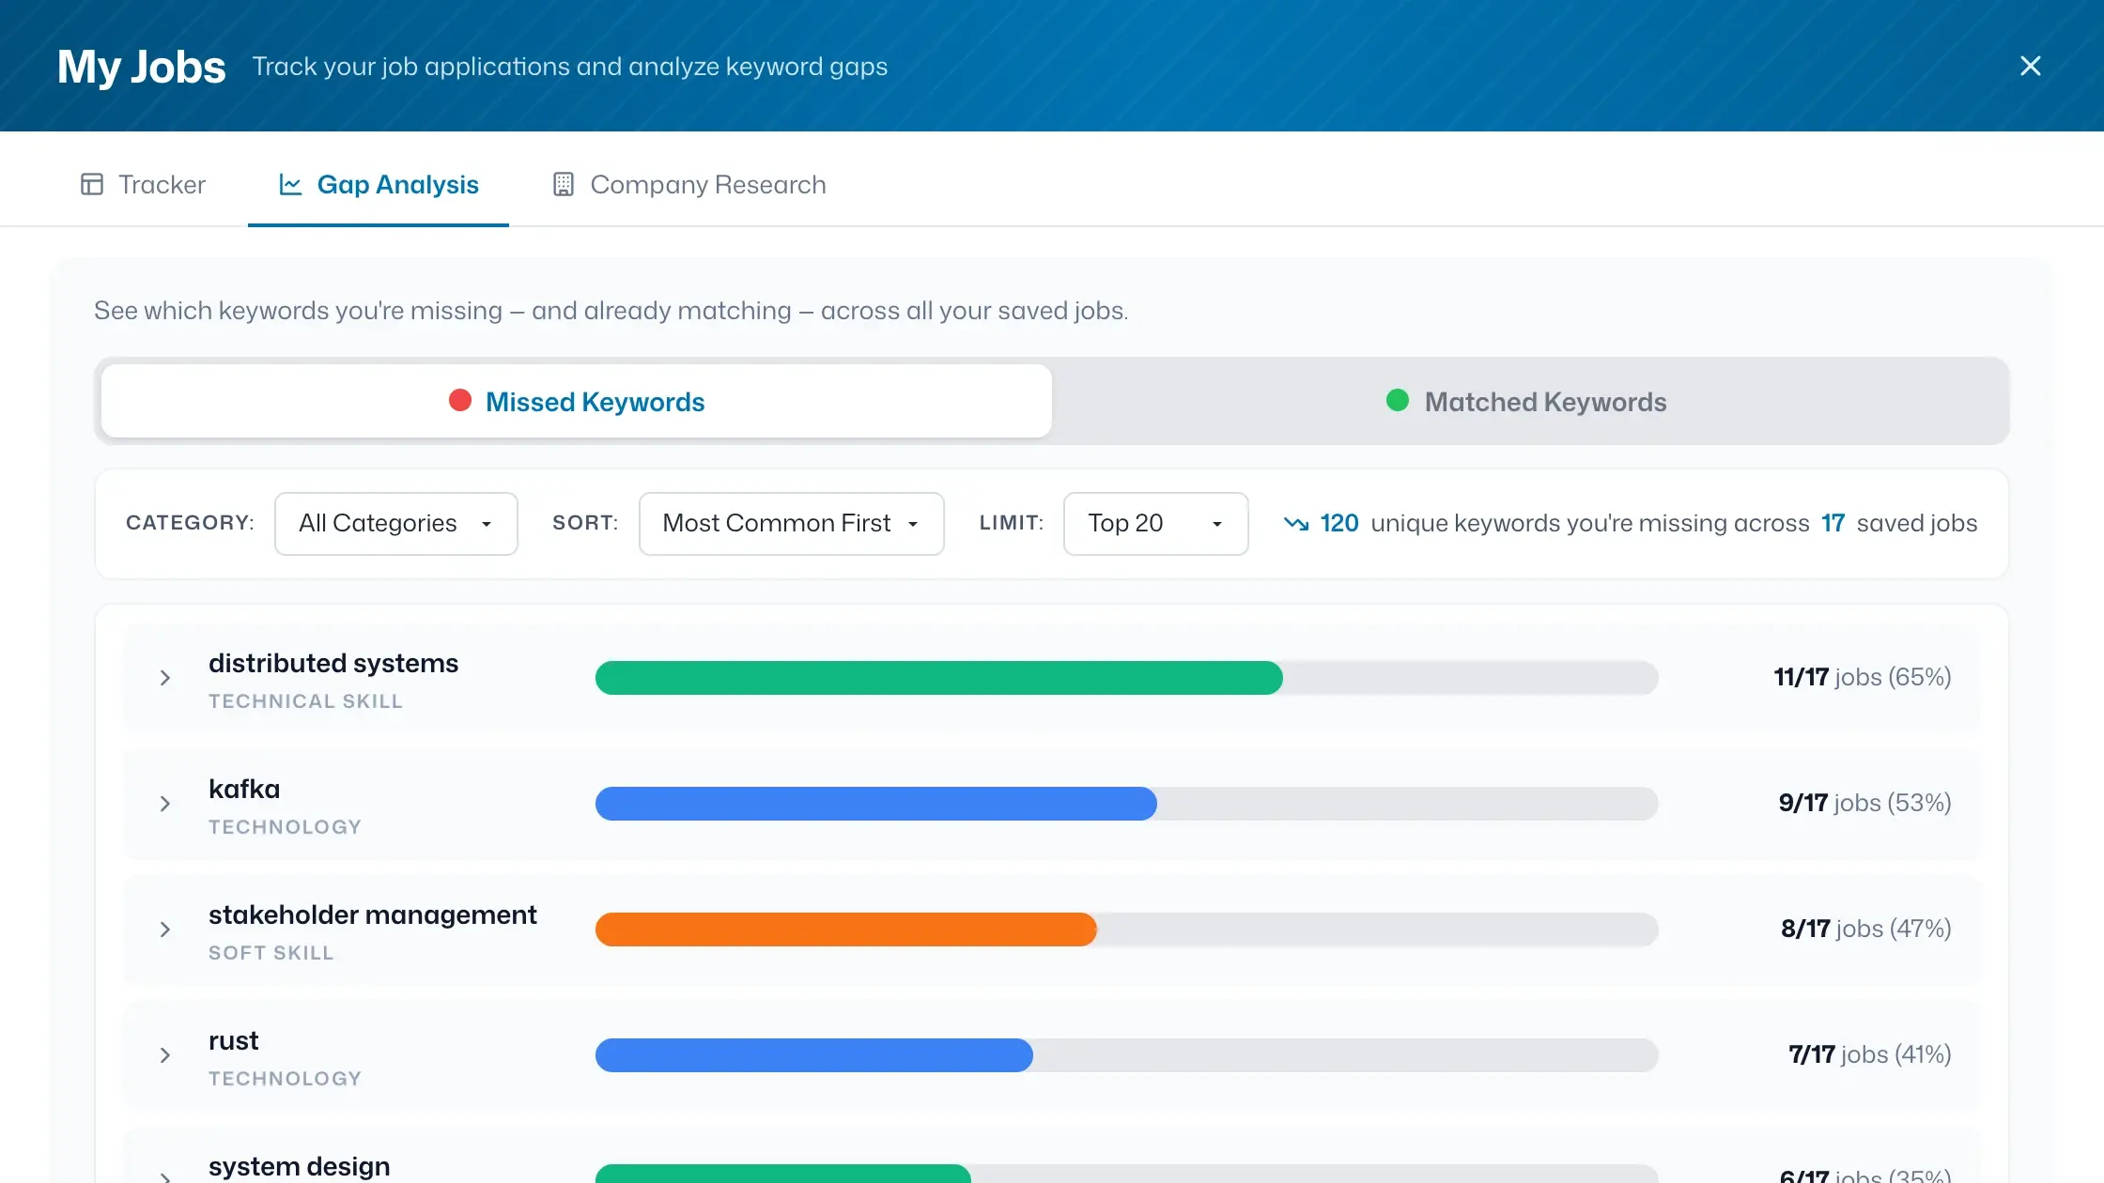Viewport: 2104px width, 1183px height.
Task: Click the '8/17 jobs (47%)' count
Action: (x=1865, y=929)
